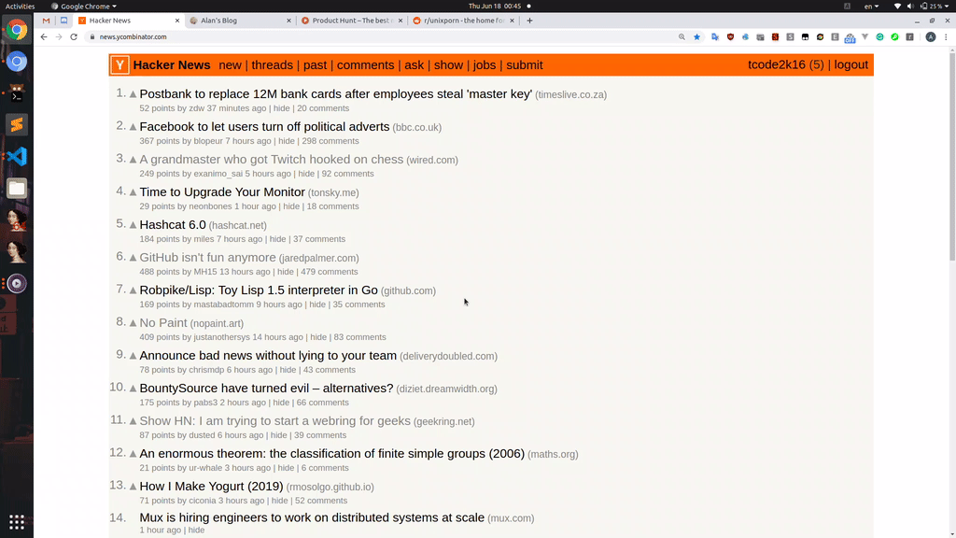Click the Chromium icon in the dock
The width and height of the screenshot is (956, 538).
click(17, 62)
